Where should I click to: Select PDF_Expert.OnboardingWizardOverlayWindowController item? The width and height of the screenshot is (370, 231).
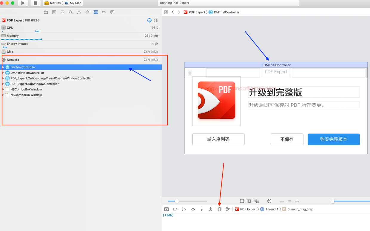point(81,78)
